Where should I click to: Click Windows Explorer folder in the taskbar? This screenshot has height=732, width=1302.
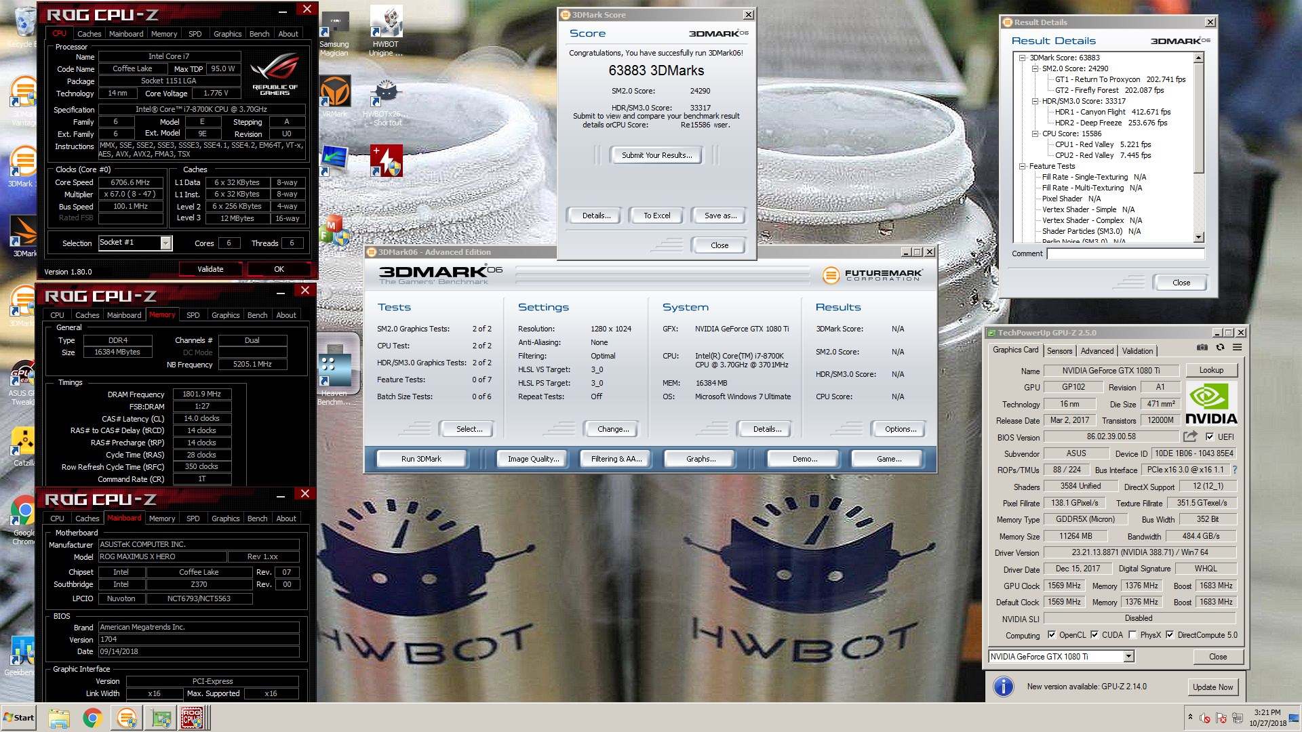(x=59, y=718)
